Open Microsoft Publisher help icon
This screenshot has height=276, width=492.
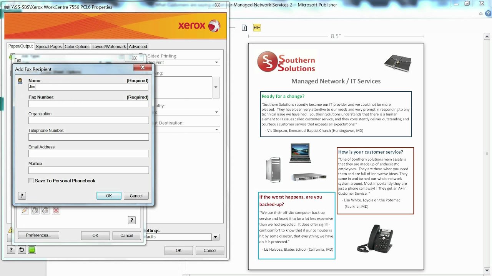(x=487, y=14)
